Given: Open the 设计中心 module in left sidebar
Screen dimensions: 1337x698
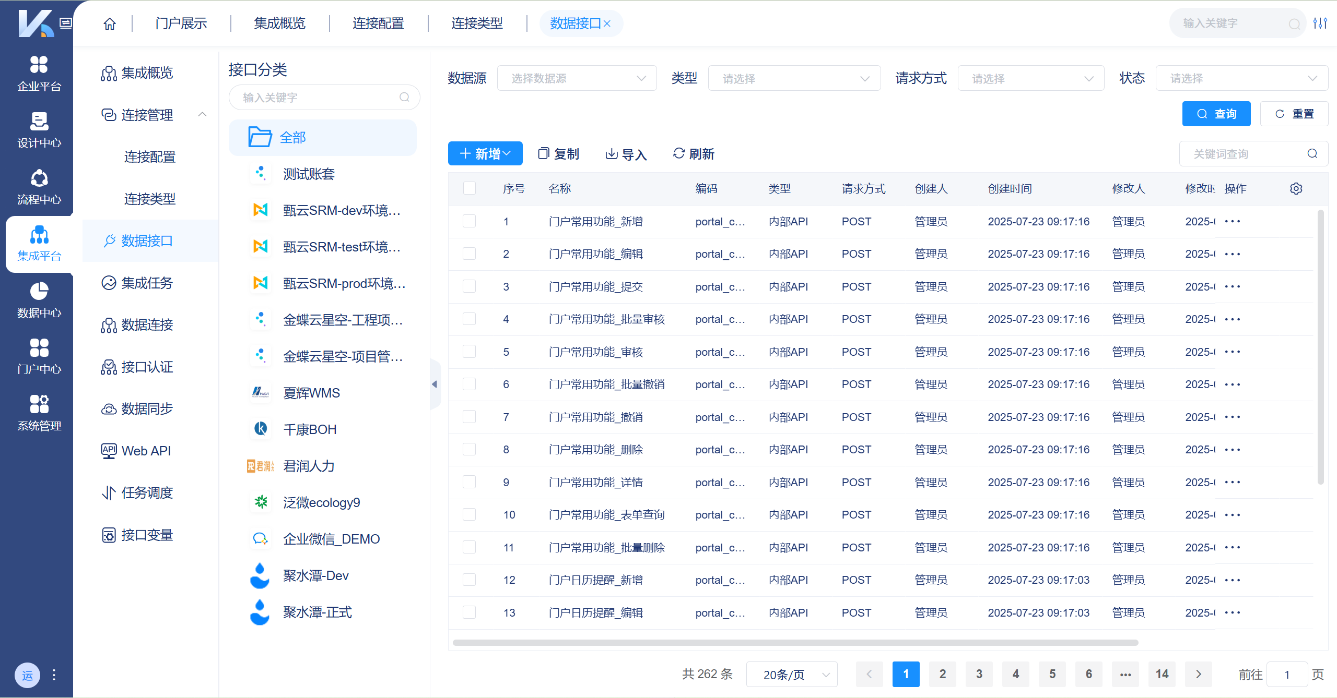Looking at the screenshot, I should [x=38, y=129].
